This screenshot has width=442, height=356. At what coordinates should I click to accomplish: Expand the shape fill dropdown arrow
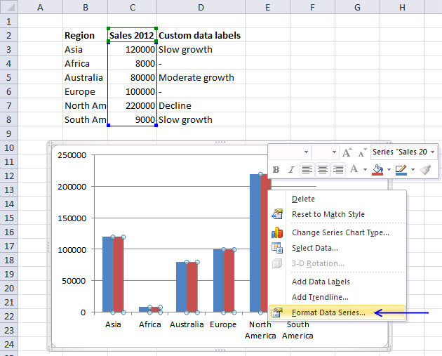389,169
